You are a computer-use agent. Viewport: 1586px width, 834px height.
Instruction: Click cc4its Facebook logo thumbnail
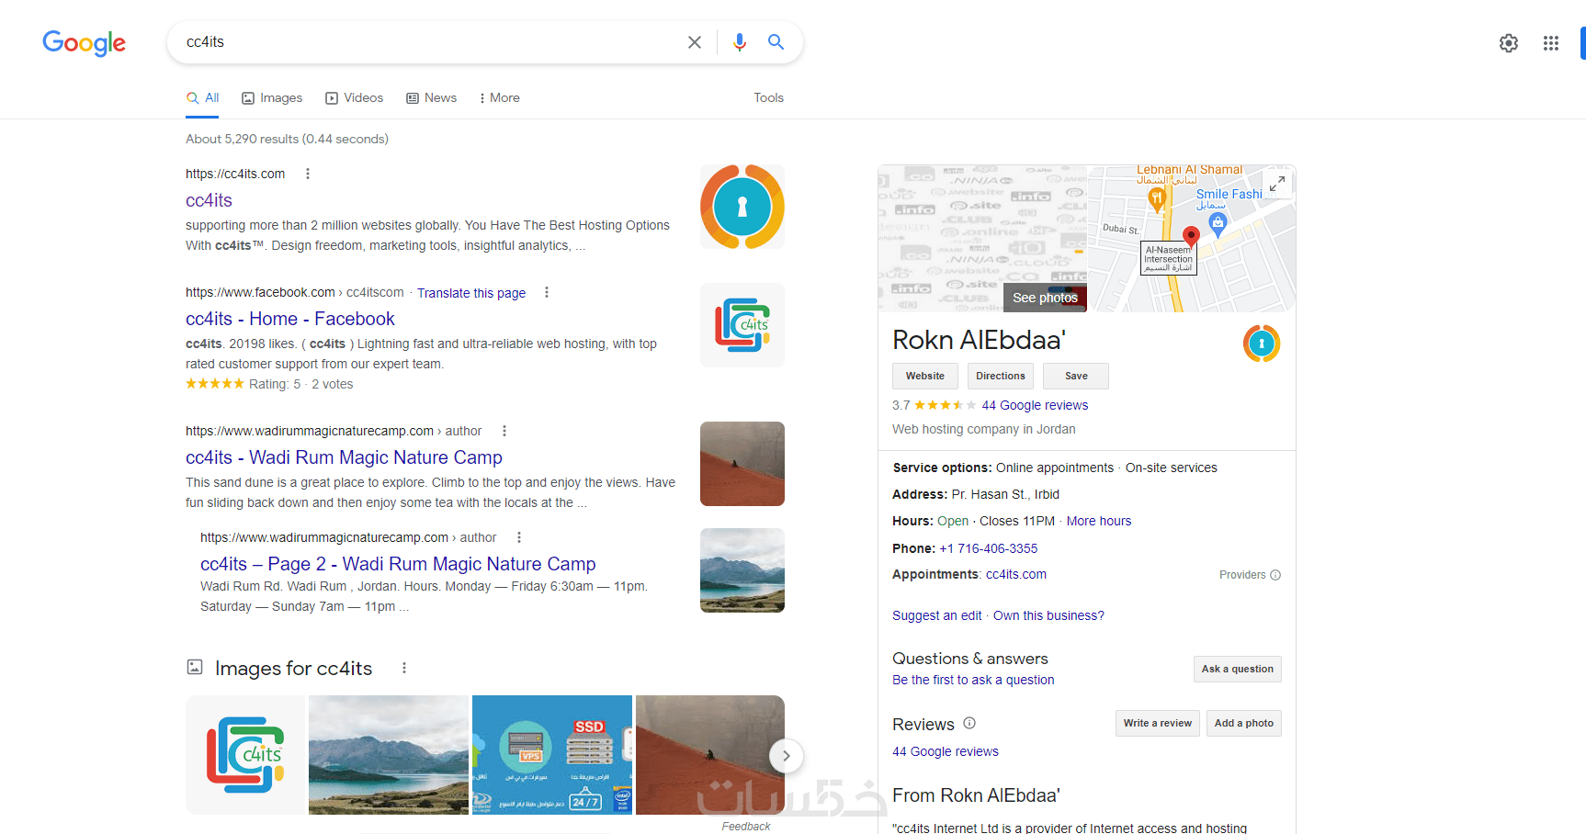[x=742, y=325]
